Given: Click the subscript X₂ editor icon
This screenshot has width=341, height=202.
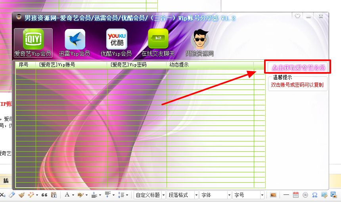Looking at the screenshot, I should (3, 195).
